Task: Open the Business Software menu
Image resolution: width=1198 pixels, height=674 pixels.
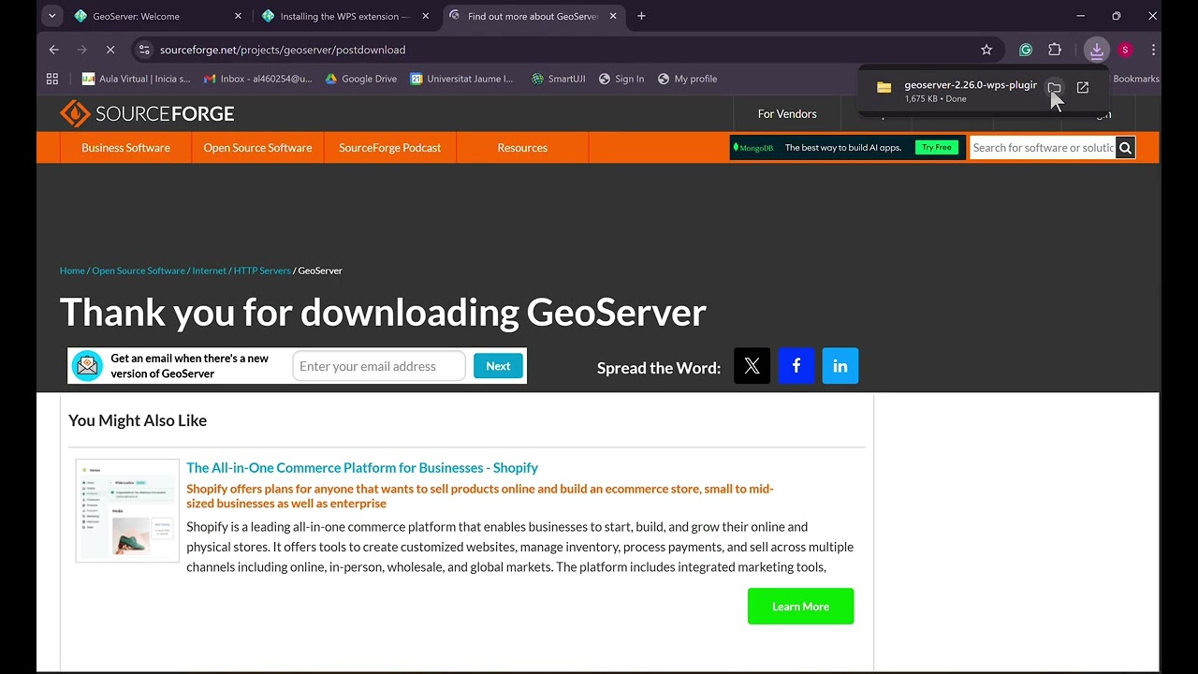Action: click(125, 148)
